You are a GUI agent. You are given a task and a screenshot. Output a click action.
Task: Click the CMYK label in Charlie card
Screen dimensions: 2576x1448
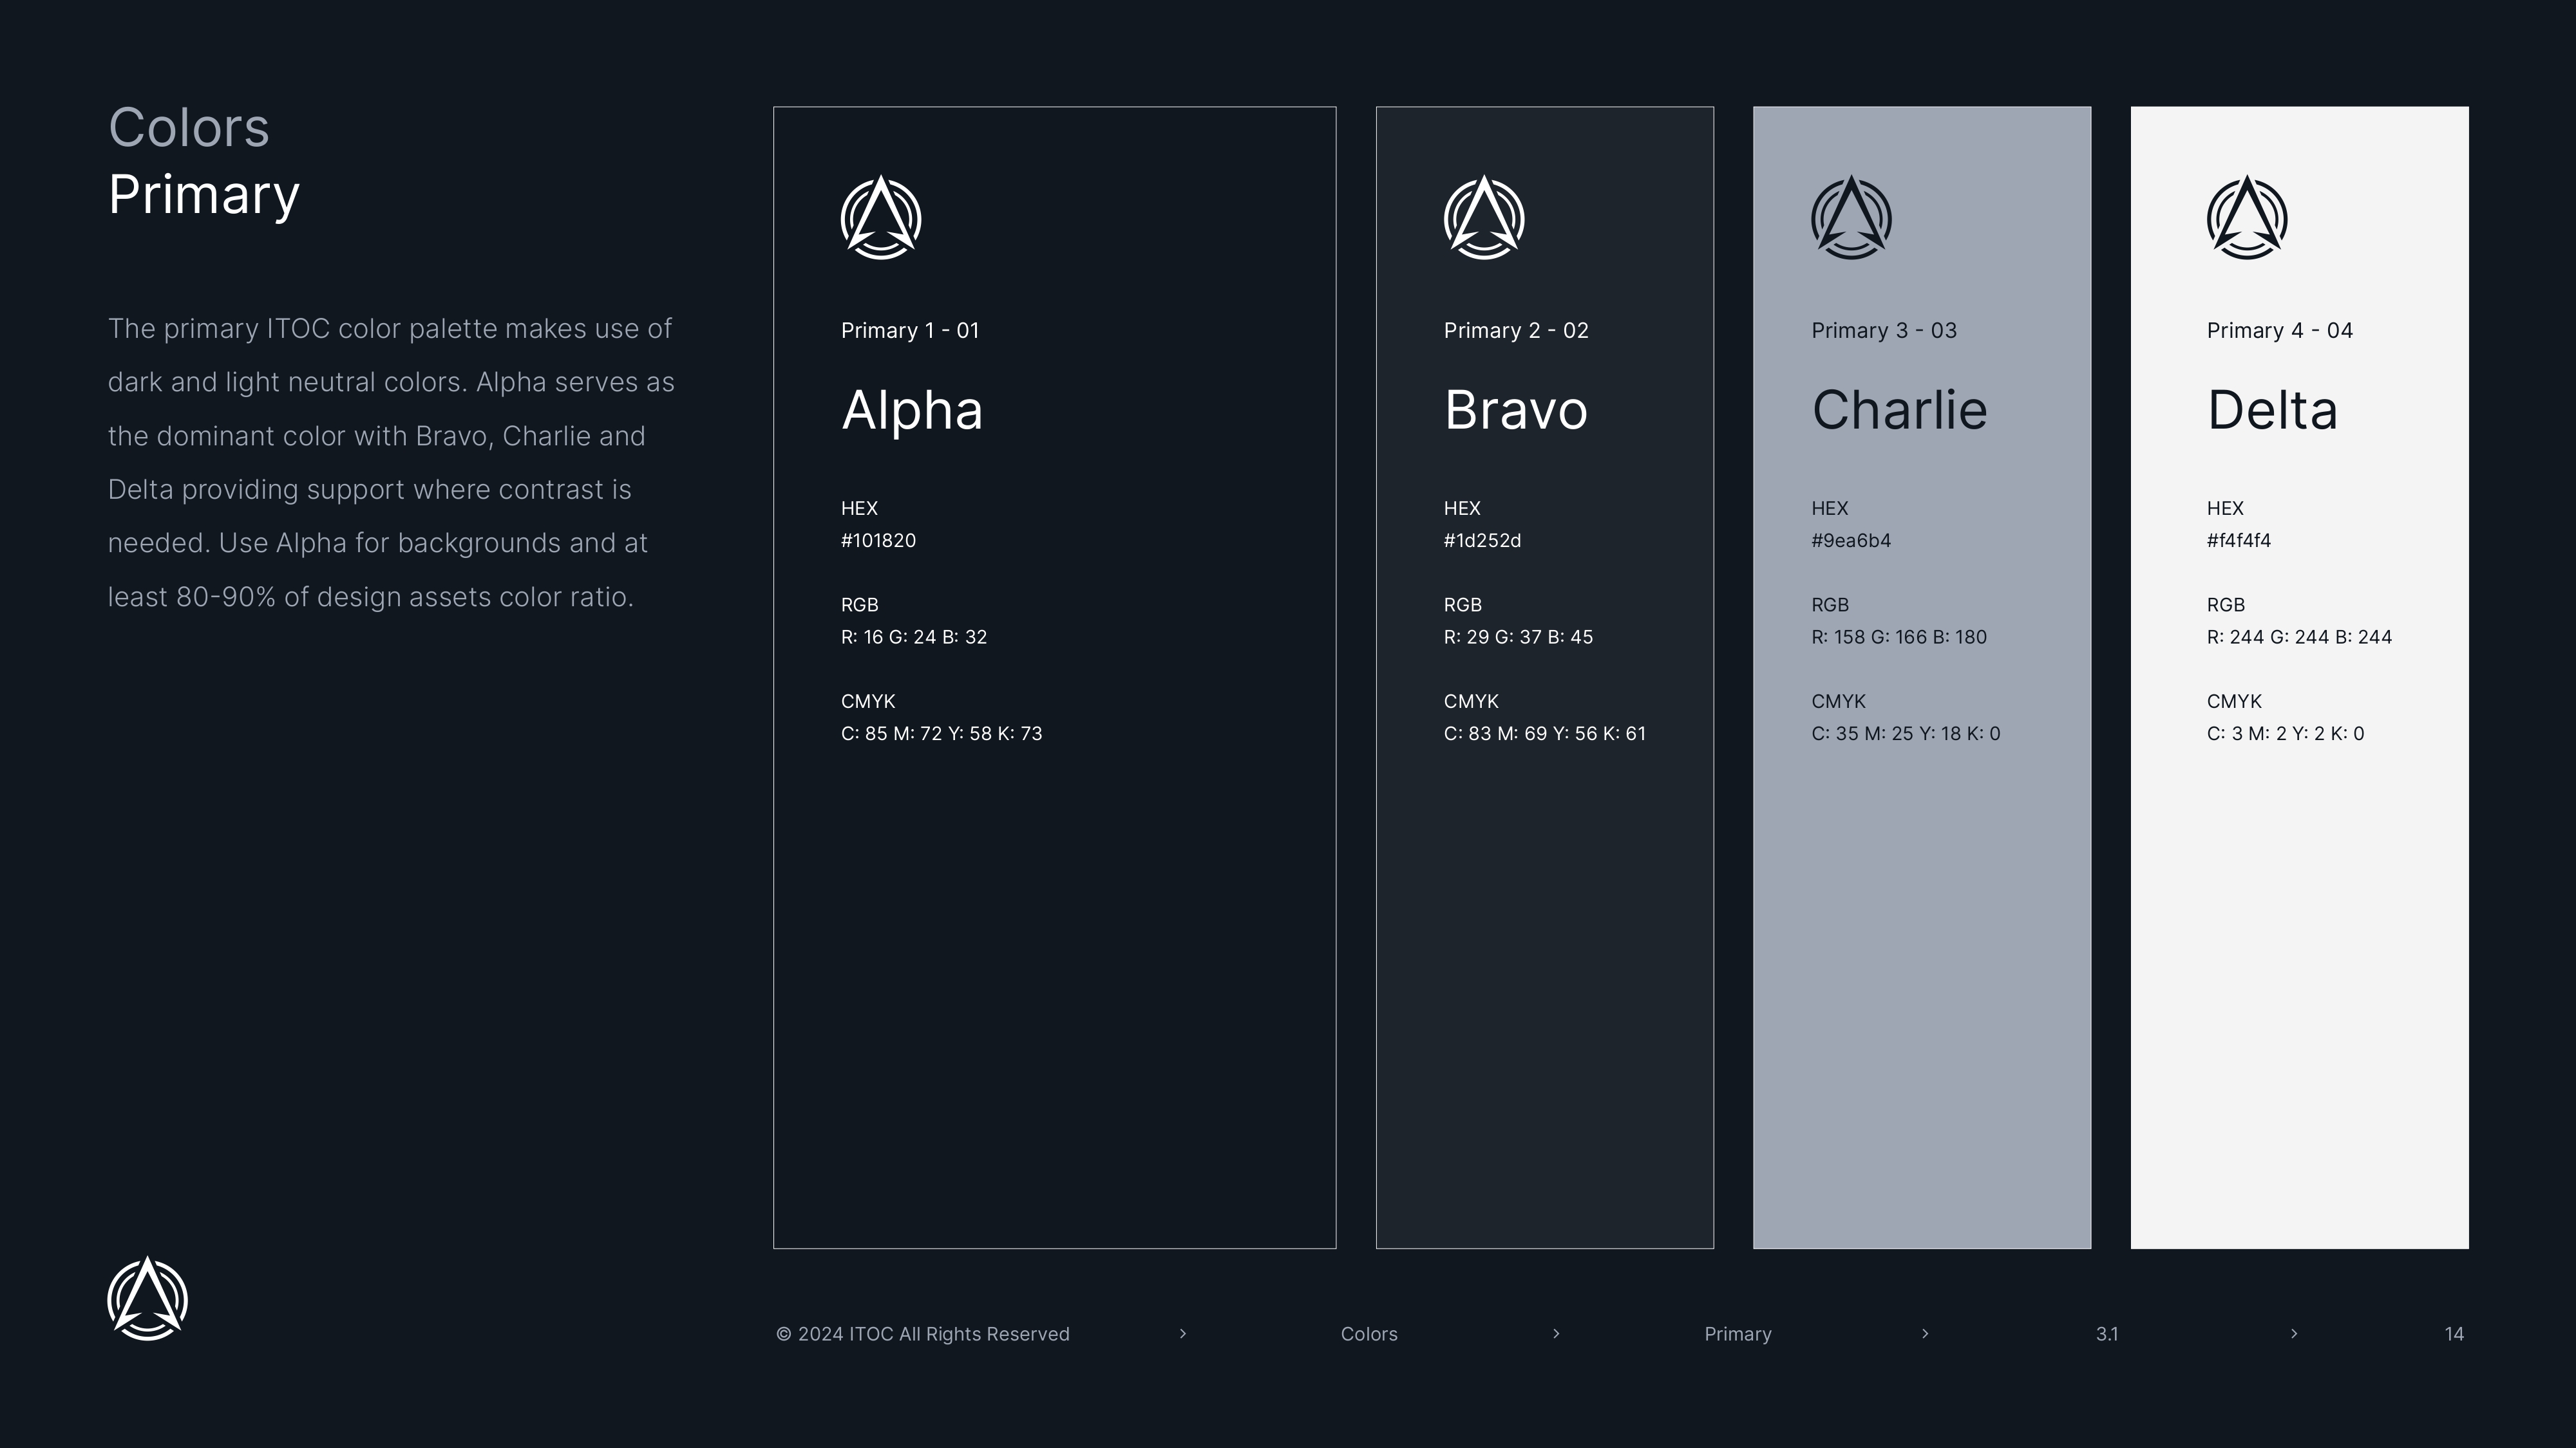click(x=1838, y=701)
